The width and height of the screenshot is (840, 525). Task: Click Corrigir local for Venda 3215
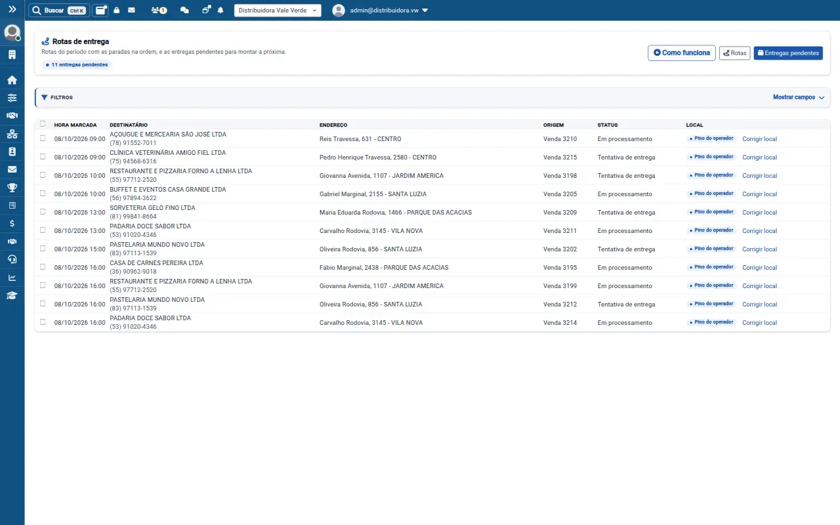tap(759, 157)
